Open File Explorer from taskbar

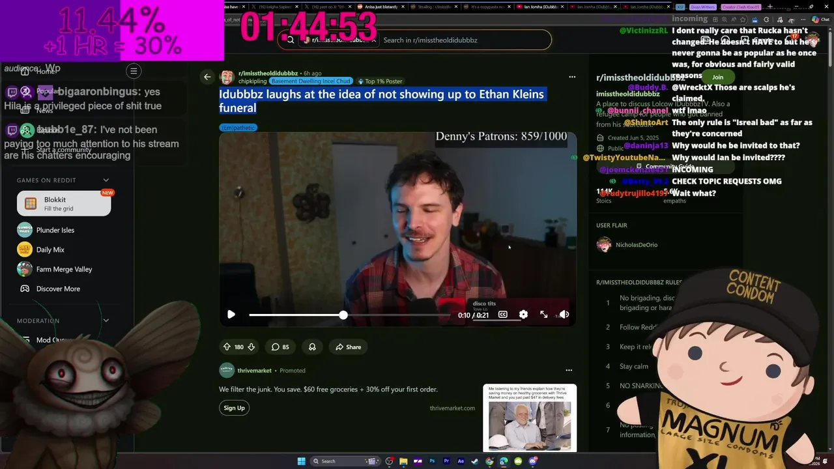(x=403, y=461)
